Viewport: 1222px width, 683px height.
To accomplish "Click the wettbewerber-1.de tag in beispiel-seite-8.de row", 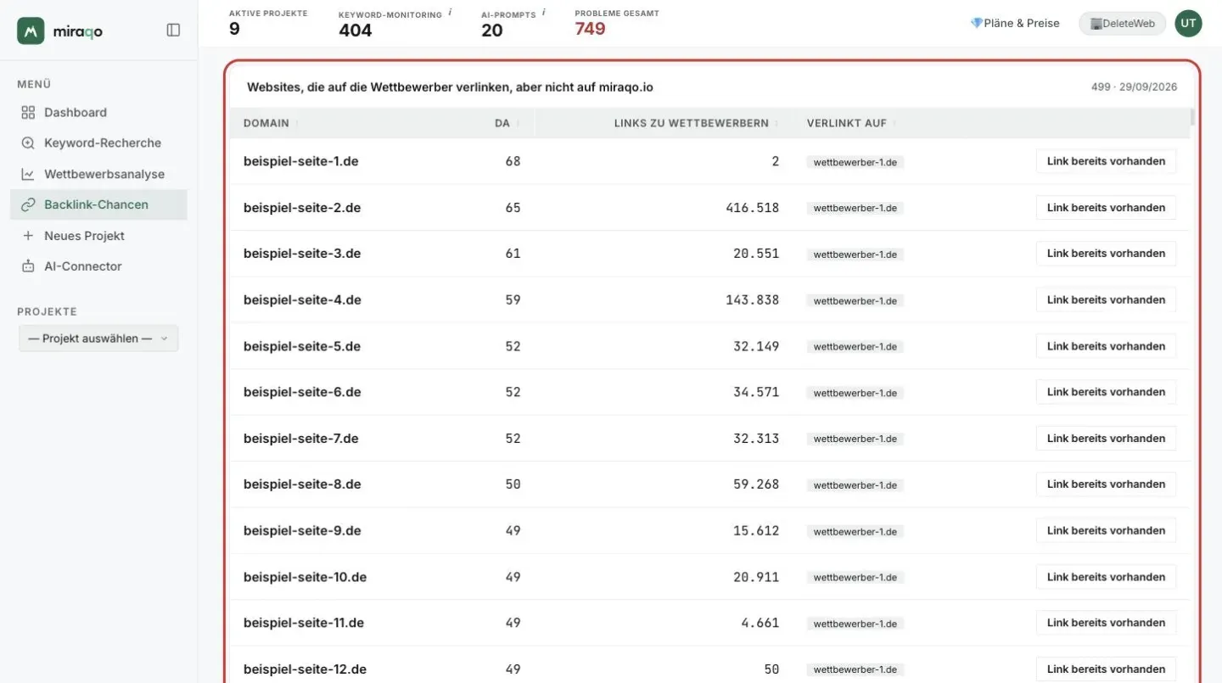I will click(855, 485).
